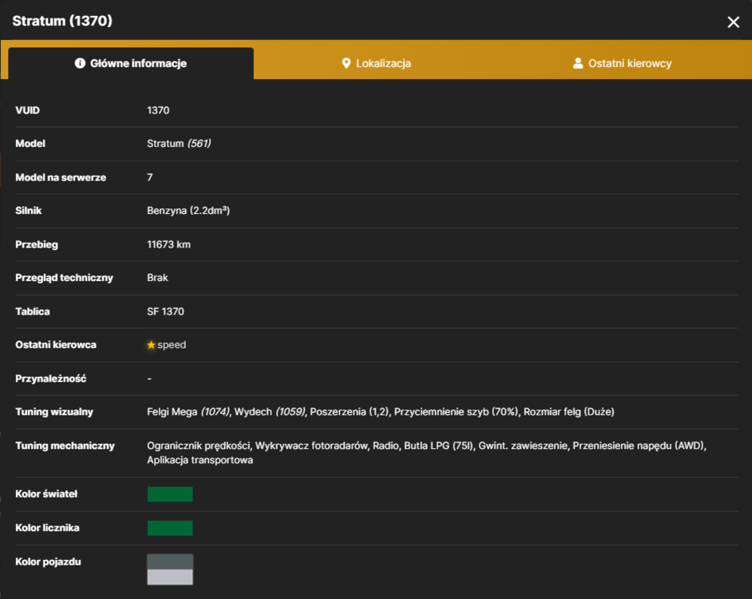Click the location pin icon
This screenshot has height=599, width=752.
346,63
